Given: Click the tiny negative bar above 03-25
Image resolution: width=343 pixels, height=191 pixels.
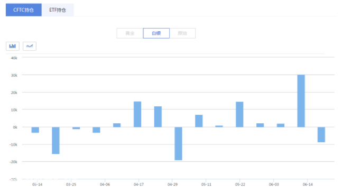Looking at the screenshot, I should (x=76, y=128).
